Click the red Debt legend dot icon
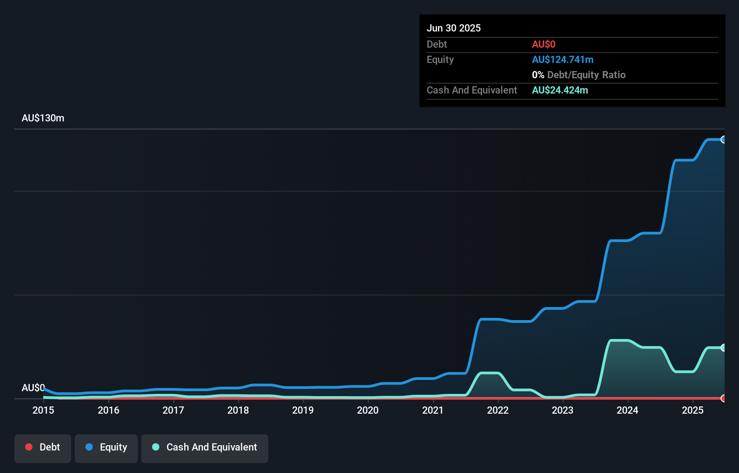Screen dimensions: 739x473 (29, 447)
